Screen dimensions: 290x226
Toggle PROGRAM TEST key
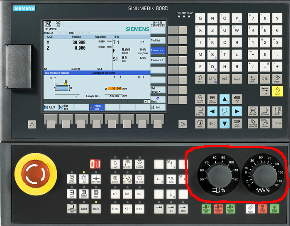pos(72,209)
